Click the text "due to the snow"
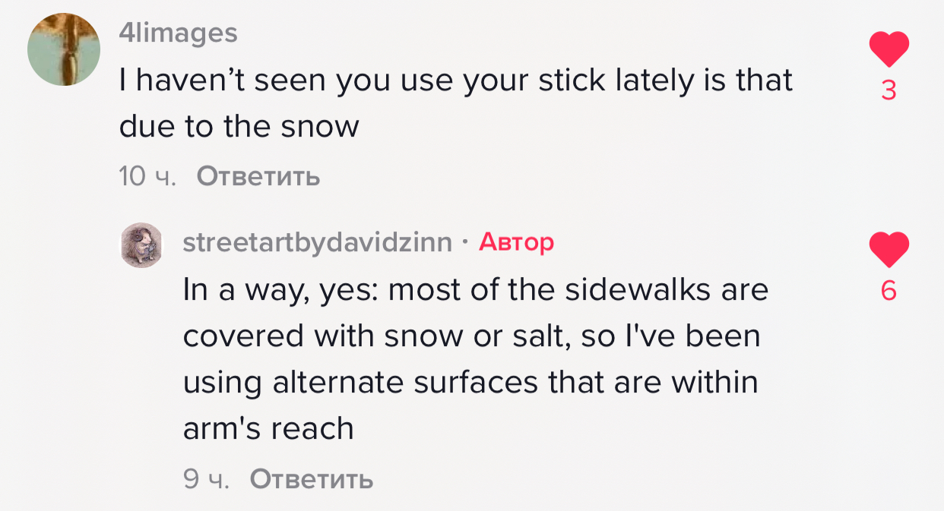 [239, 126]
